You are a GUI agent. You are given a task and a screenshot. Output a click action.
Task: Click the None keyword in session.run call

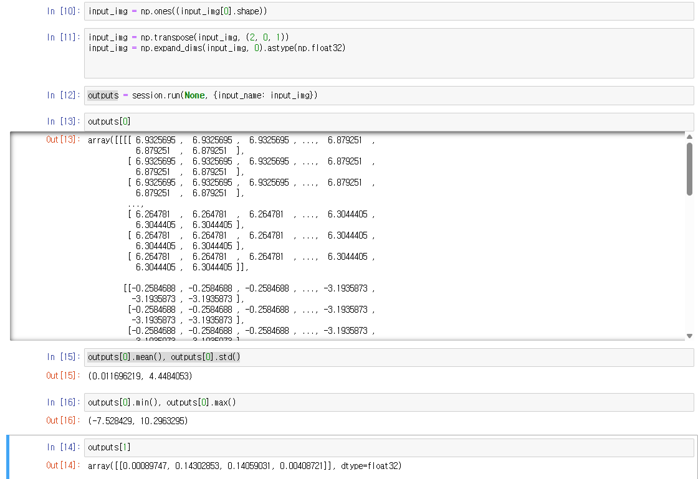pyautogui.click(x=194, y=95)
